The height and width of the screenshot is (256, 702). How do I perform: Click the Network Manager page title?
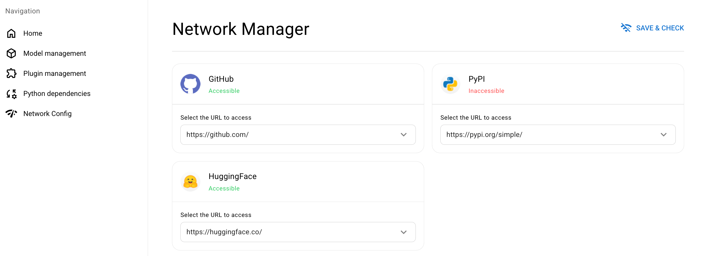pos(240,29)
